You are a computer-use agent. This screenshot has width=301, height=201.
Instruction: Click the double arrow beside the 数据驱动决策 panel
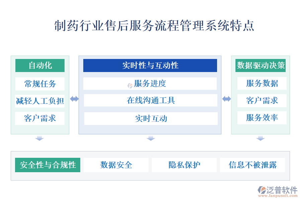[x=226, y=99]
